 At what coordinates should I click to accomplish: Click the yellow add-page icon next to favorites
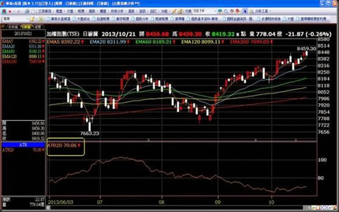pyautogui.click(x=41, y=19)
